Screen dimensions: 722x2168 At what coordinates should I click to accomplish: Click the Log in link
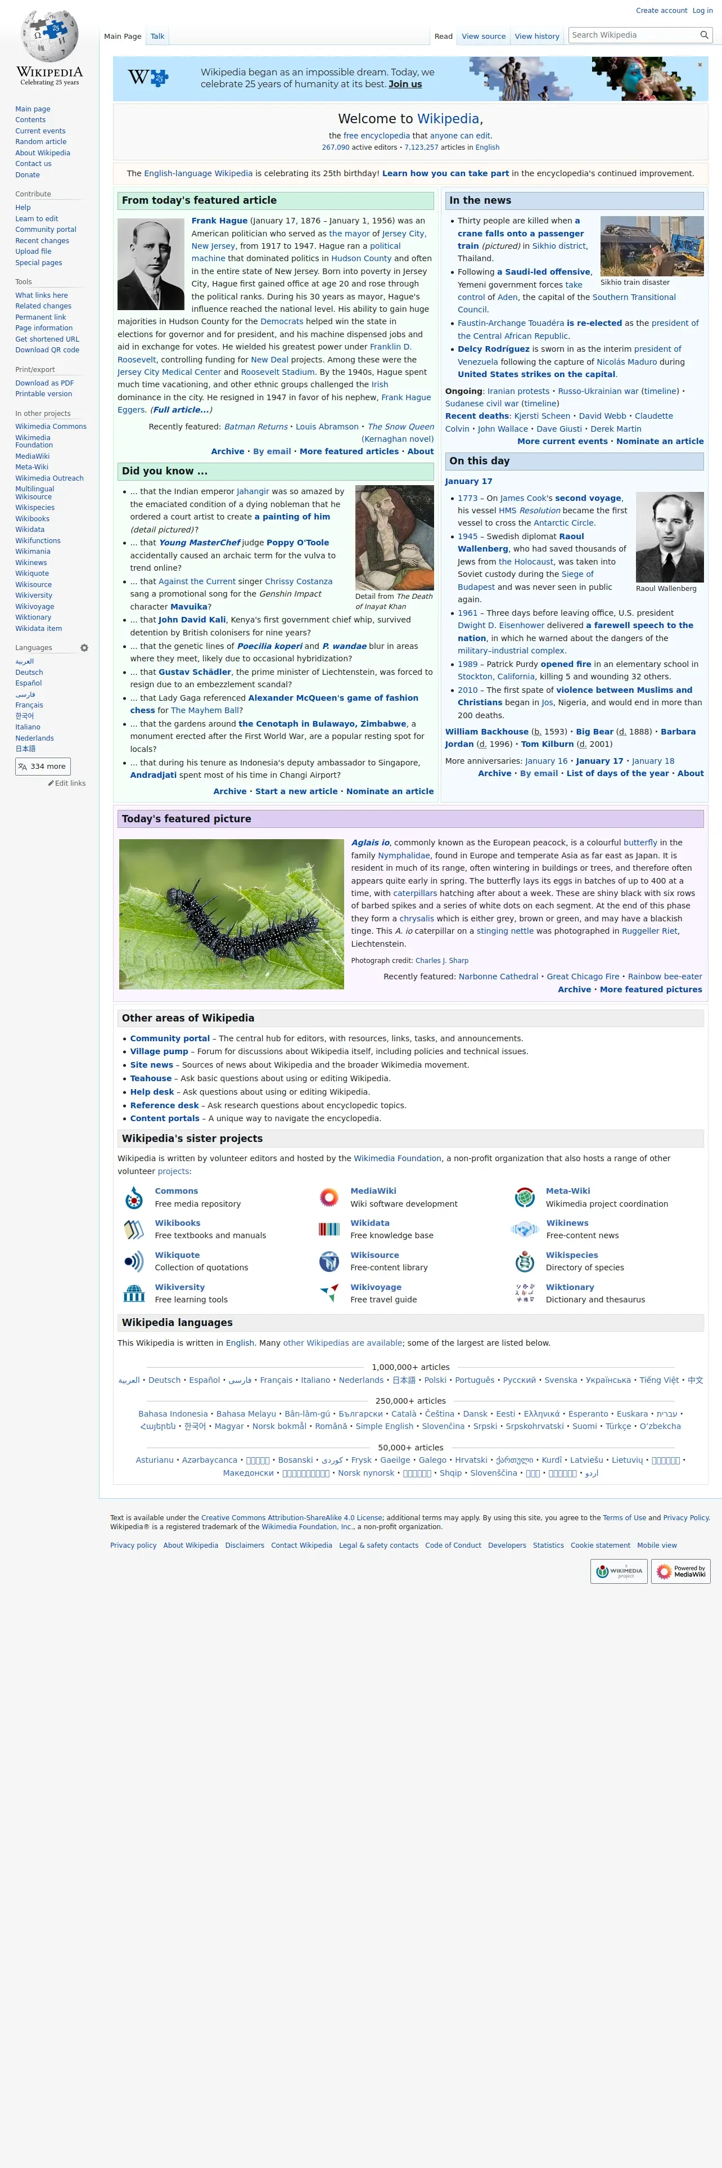[x=702, y=11]
